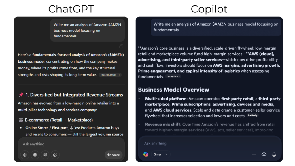This screenshot has height=166, width=295.
Task: Open the FinancialContent +1 source chip
Action: [110, 75]
